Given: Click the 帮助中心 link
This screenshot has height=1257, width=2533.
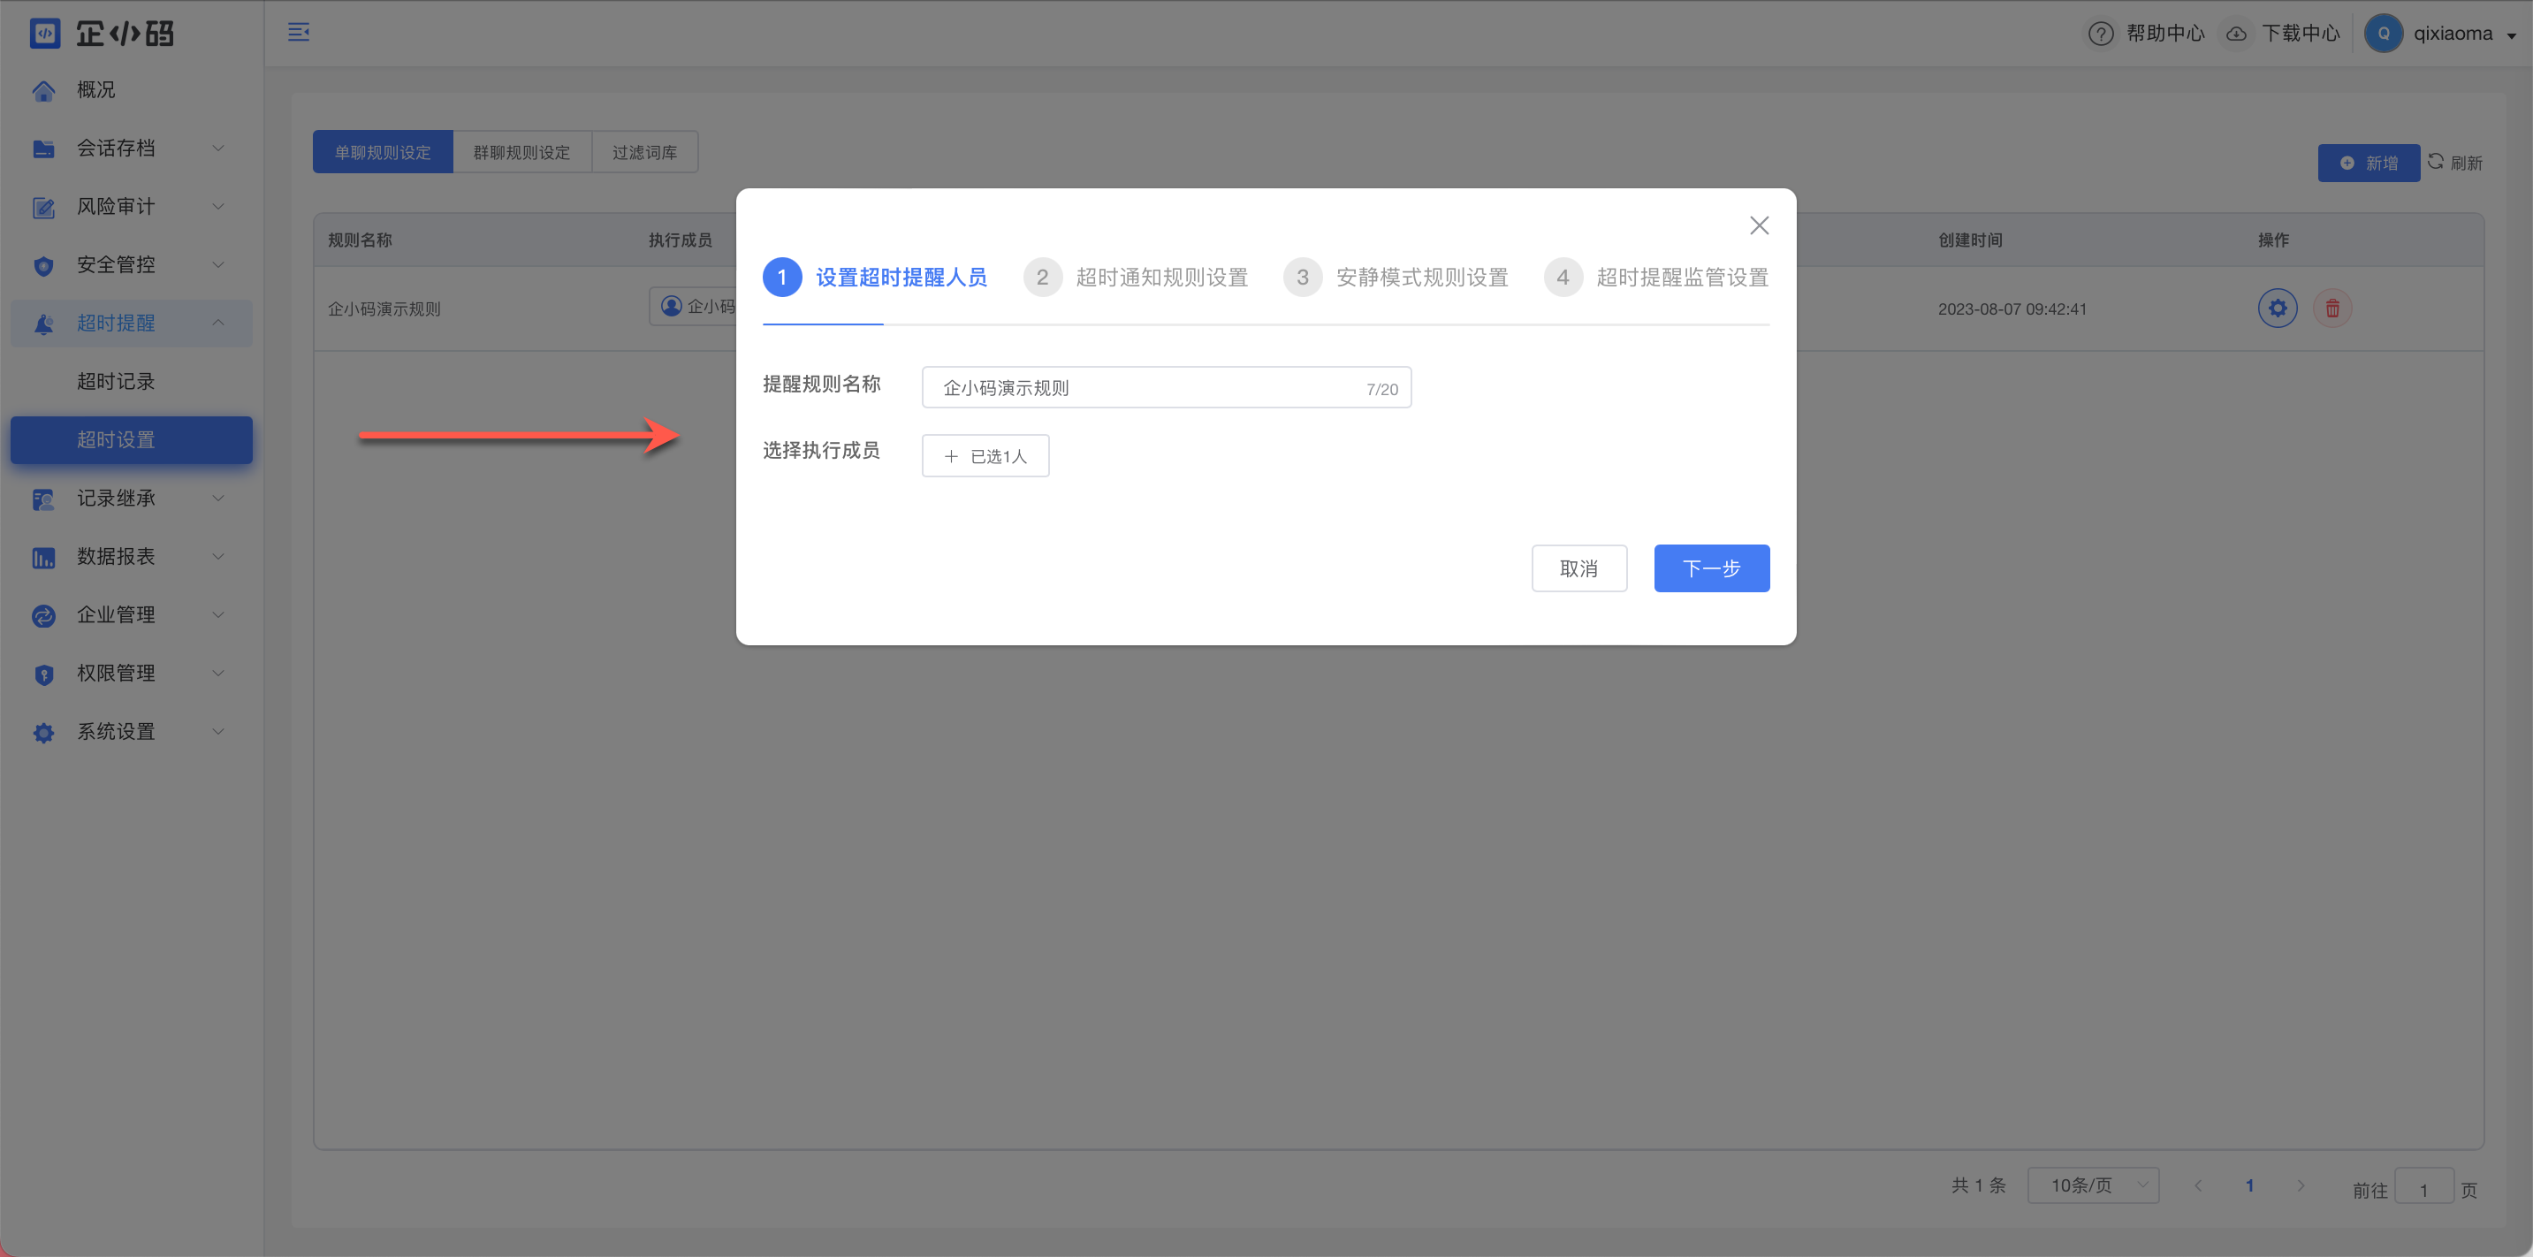Looking at the screenshot, I should pos(2165,34).
